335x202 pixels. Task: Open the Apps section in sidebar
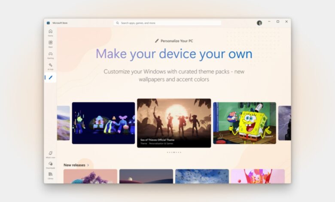[50, 44]
